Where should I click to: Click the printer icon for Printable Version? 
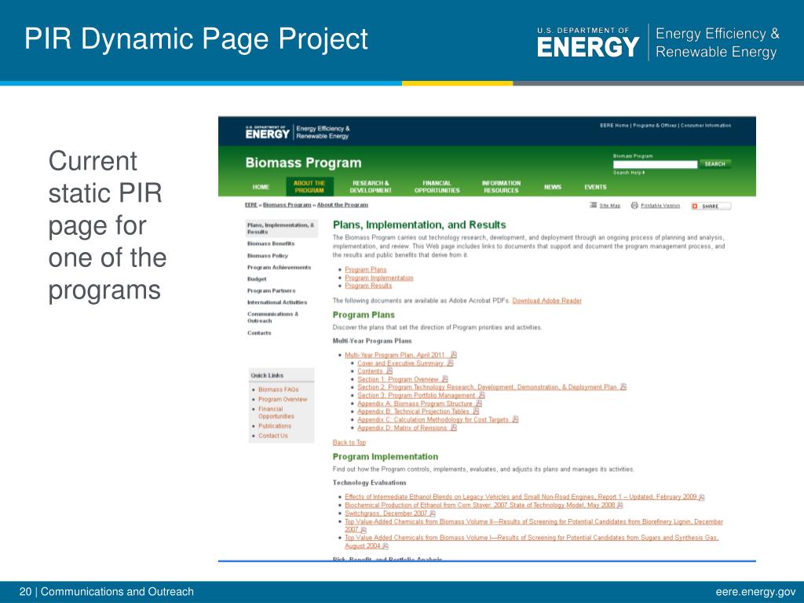tap(634, 205)
